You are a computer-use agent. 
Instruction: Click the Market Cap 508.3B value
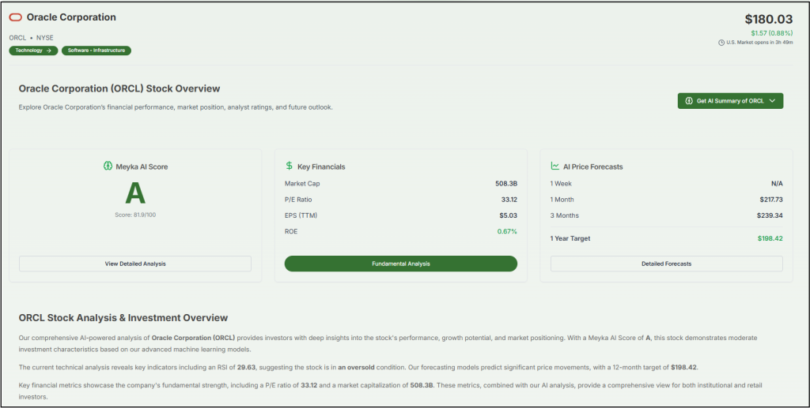click(x=505, y=184)
